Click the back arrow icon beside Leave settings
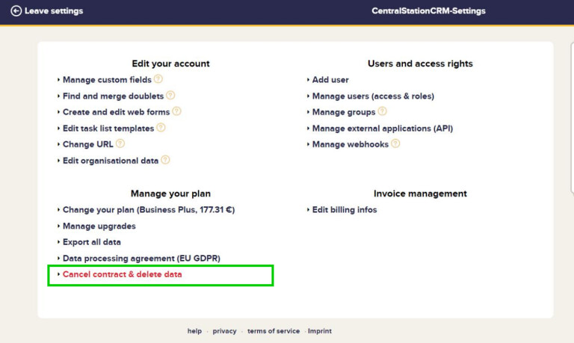 tap(16, 11)
